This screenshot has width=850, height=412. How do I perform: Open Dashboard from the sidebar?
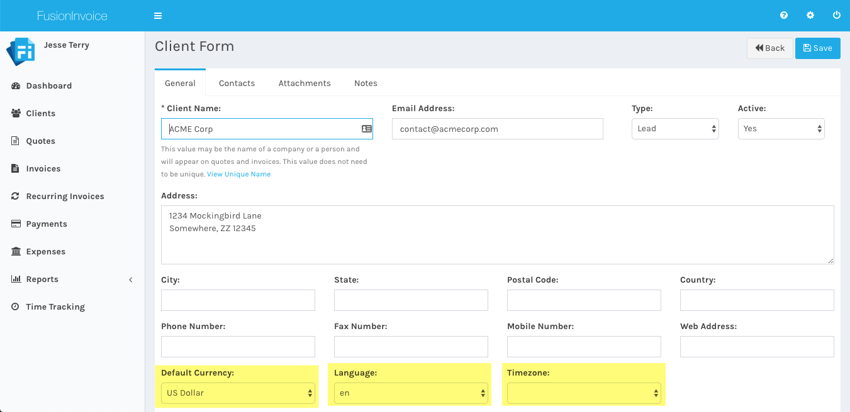pos(48,86)
